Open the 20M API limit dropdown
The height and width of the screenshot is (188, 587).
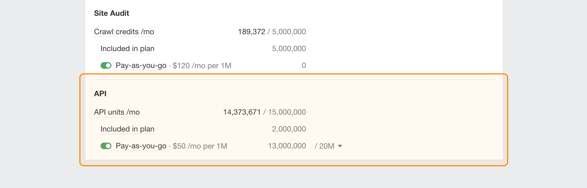328,146
